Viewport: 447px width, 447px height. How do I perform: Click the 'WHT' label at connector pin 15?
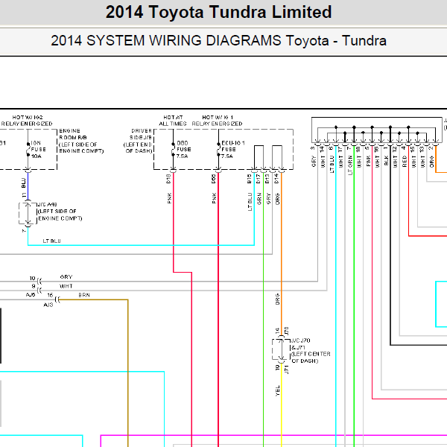413,162
